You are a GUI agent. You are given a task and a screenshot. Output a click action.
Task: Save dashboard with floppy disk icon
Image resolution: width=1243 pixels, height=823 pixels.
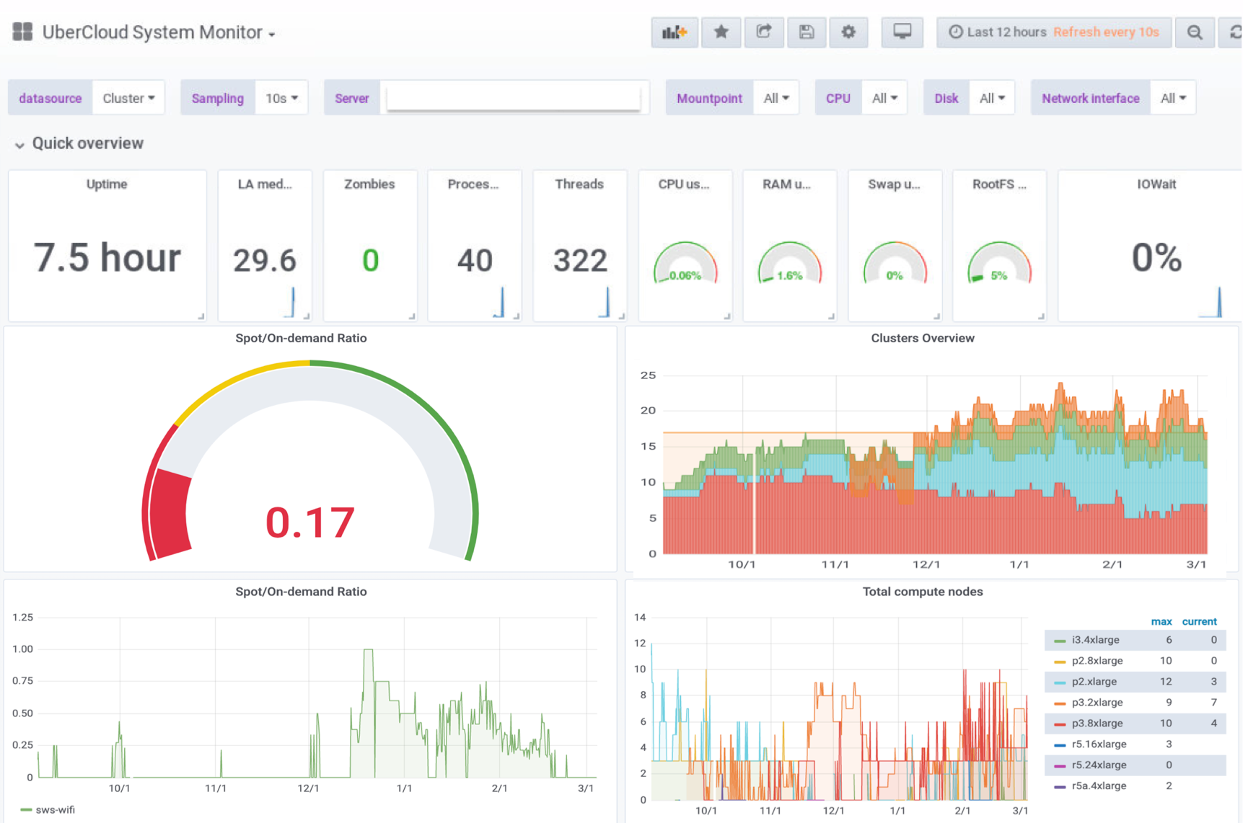(x=806, y=32)
